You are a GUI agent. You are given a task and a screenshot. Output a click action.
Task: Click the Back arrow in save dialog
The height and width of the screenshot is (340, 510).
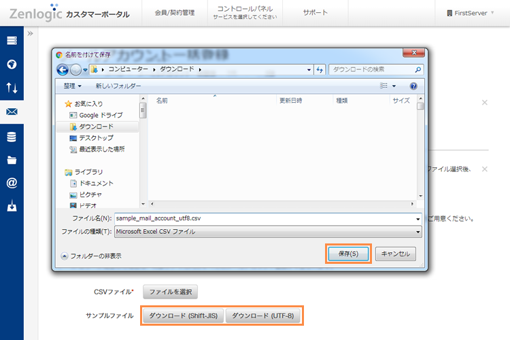[x=63, y=69]
